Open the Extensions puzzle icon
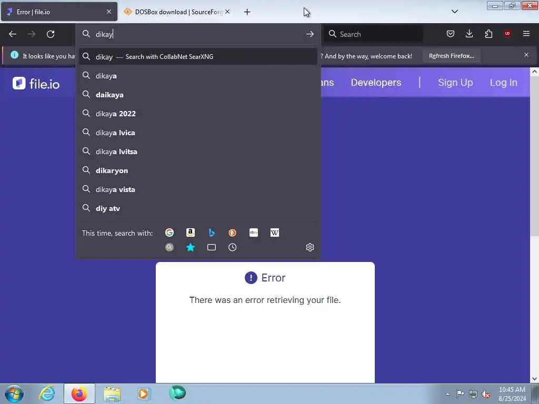The height and width of the screenshot is (404, 539). click(x=488, y=34)
